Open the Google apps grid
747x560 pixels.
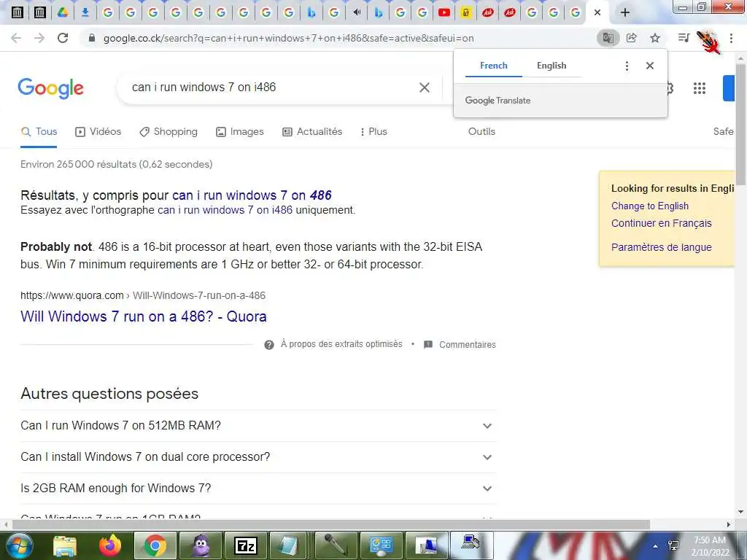coord(700,88)
